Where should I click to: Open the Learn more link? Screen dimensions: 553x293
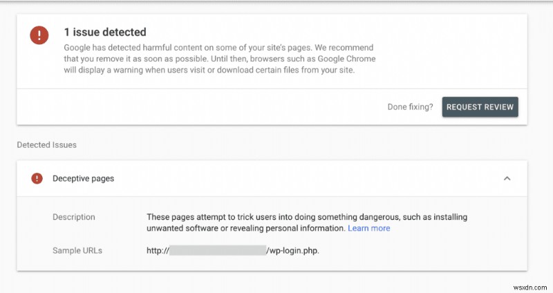pyautogui.click(x=368, y=228)
